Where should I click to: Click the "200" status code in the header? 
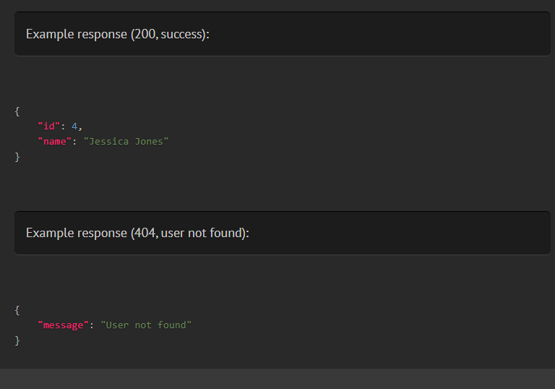click(x=145, y=35)
